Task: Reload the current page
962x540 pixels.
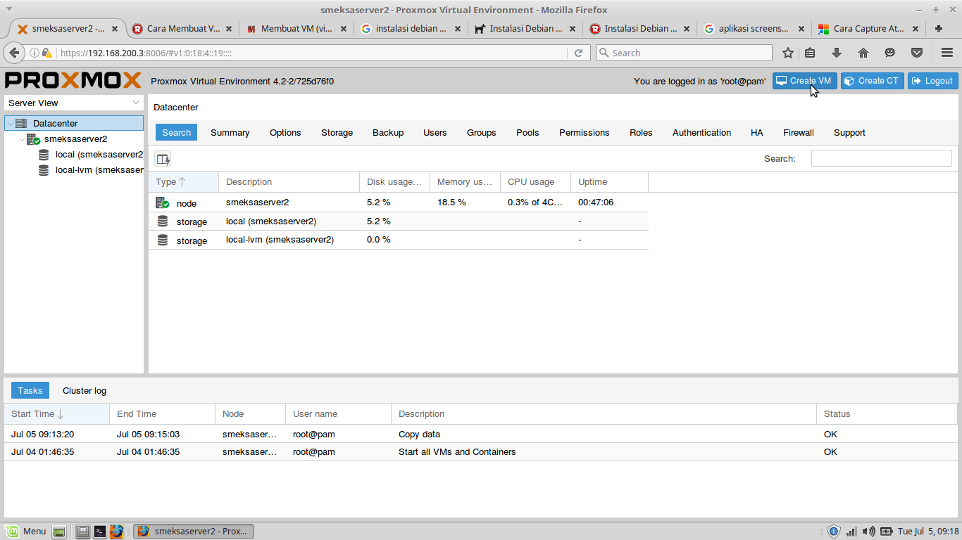Action: (x=578, y=53)
